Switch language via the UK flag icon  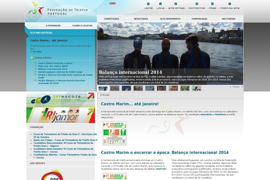pos(112,4)
